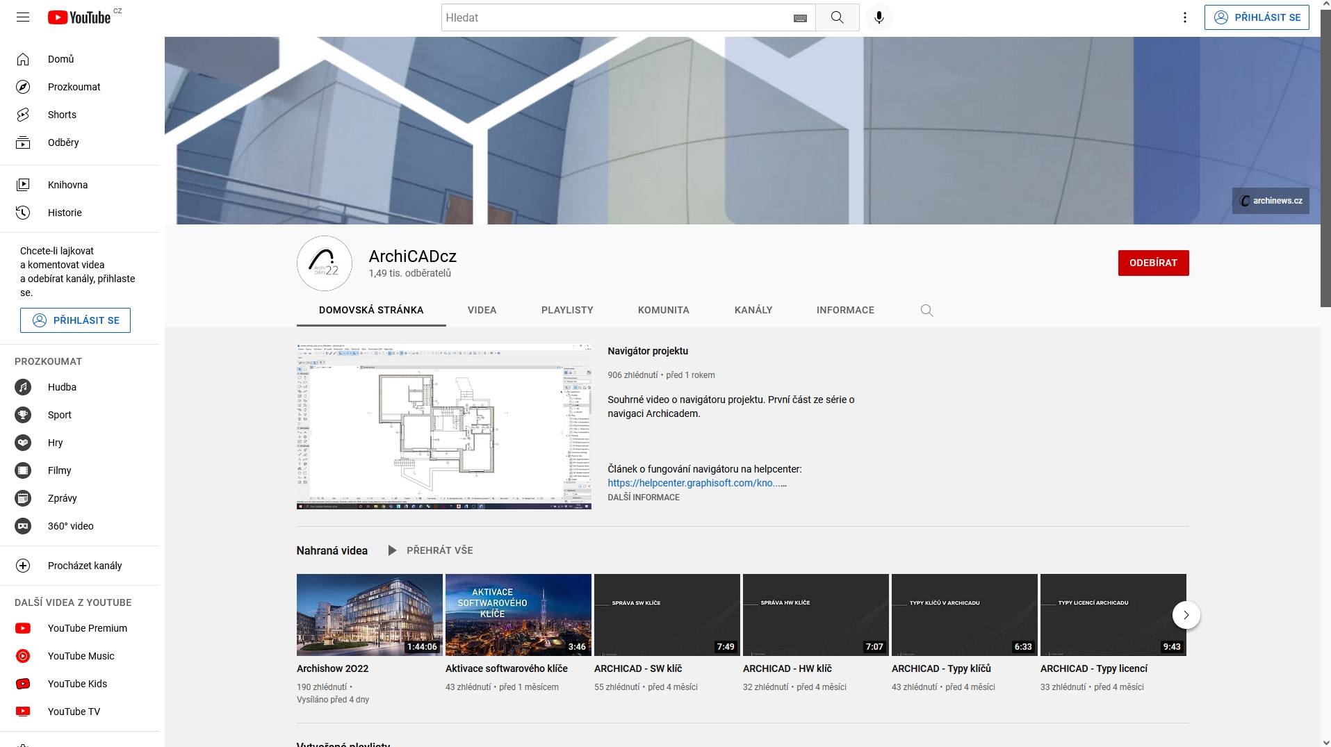1331x747 pixels.
Task: Subscribe with the ODEBÍRAT button
Action: coord(1153,263)
